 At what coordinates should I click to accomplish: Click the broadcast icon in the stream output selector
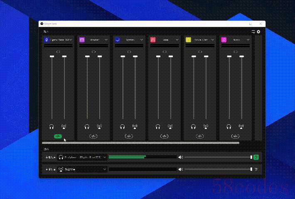pyautogui.click(x=61, y=169)
